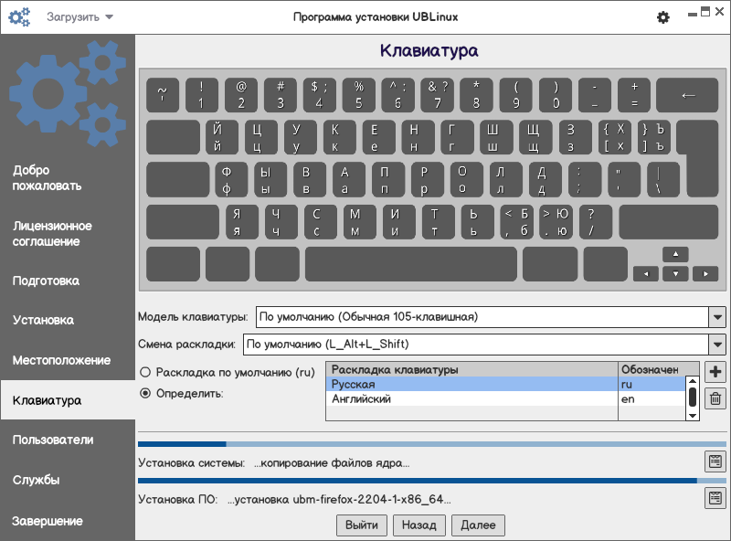Select the default layout (ru) radio button
Viewport: 731px width, 541px height.
pos(145,373)
